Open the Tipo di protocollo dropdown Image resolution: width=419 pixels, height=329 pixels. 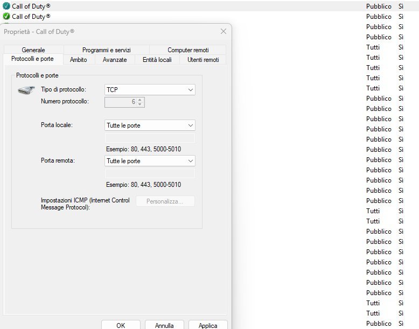click(150, 89)
